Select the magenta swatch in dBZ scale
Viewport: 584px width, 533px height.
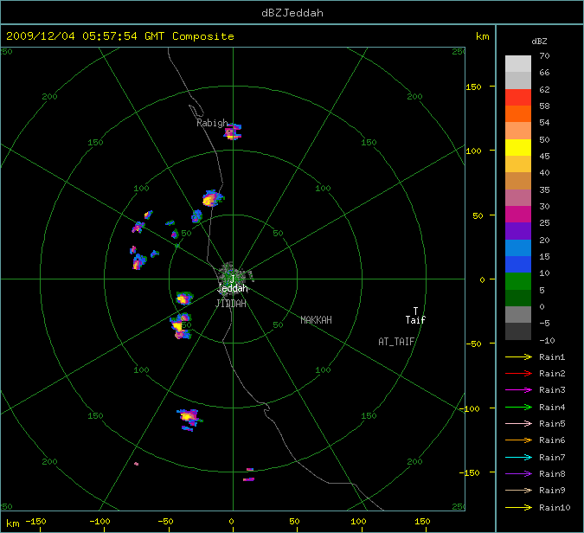518,214
